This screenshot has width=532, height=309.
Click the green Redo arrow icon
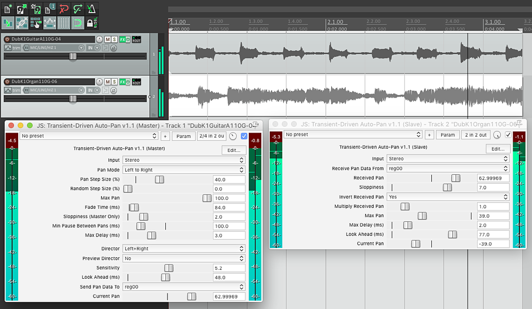click(77, 9)
